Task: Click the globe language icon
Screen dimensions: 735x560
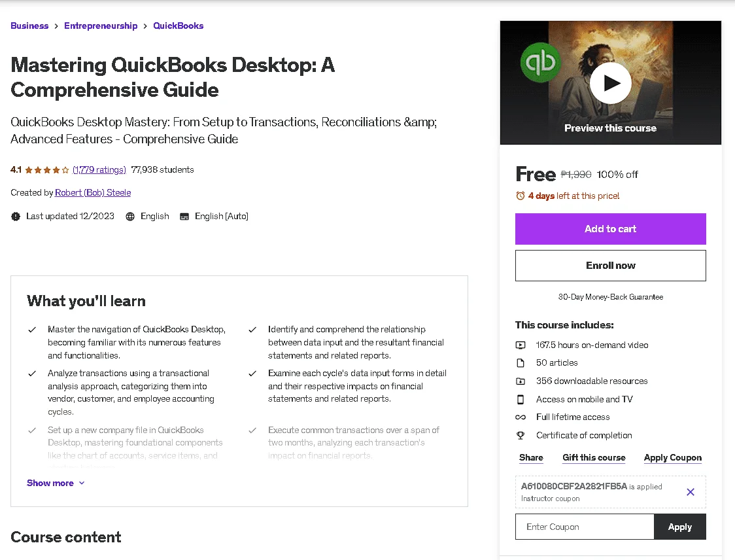Action: pos(130,216)
